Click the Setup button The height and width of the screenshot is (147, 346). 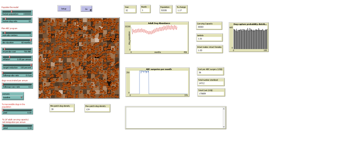(x=64, y=8)
